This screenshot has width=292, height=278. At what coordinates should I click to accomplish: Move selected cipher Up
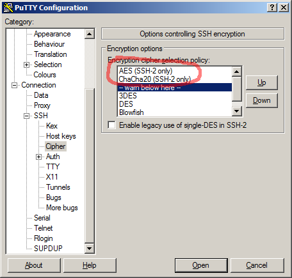(x=262, y=82)
